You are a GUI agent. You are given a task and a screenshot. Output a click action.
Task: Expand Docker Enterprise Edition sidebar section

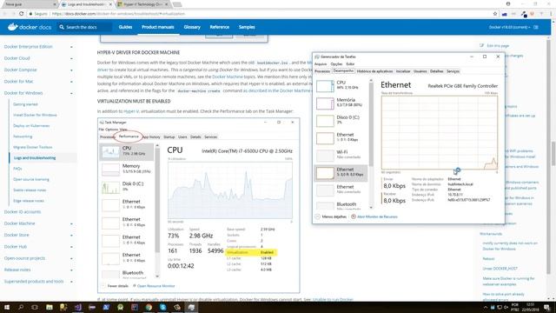(x=71, y=47)
